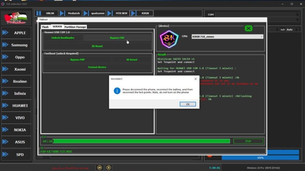Screen dimensions: 305x171
Task: Click the 5:00:01 timer text
Action: pos(215,168)
